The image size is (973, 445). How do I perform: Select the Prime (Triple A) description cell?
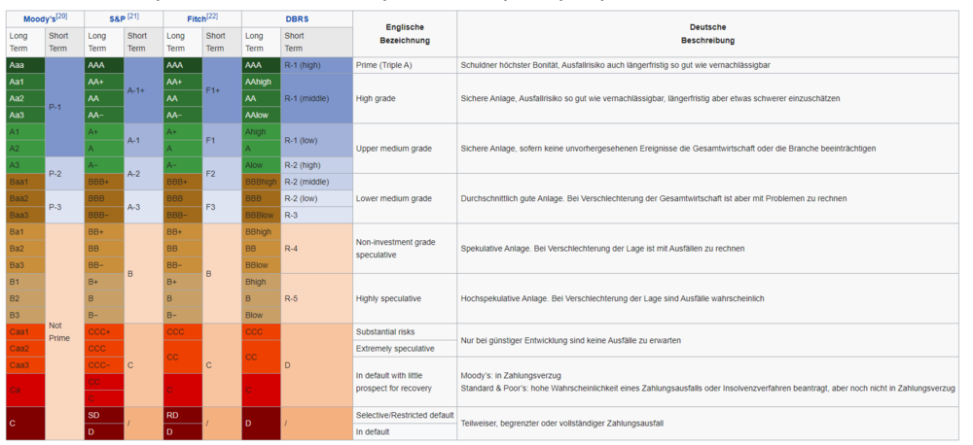tap(405, 65)
